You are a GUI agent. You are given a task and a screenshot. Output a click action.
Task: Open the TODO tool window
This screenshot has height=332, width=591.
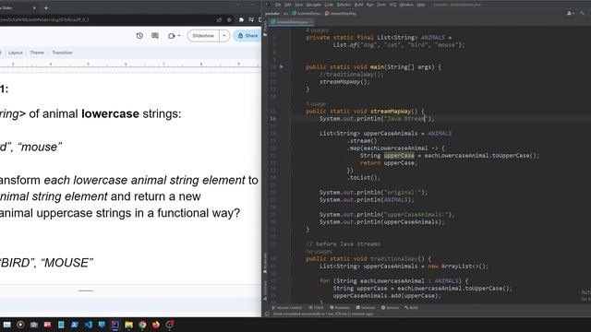pos(316,307)
